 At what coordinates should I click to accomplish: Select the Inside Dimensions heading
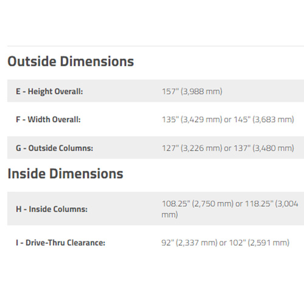click(65, 174)
